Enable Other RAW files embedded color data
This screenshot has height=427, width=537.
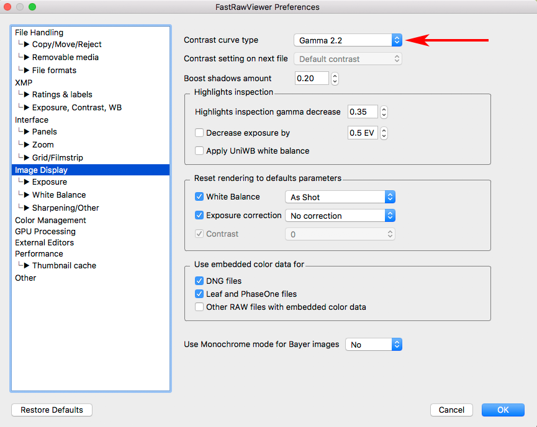[x=199, y=307]
